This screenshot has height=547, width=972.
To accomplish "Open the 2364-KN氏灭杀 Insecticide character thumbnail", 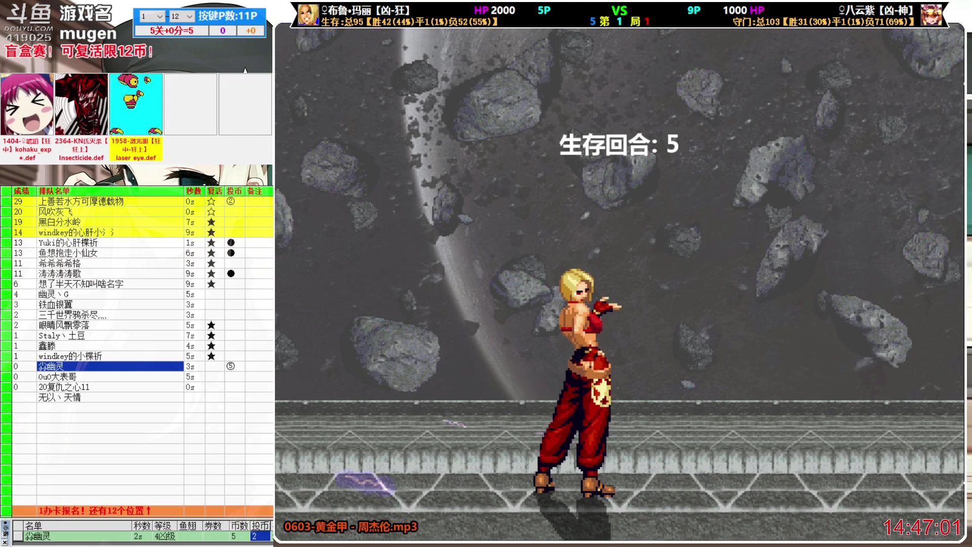I will pos(81,104).
